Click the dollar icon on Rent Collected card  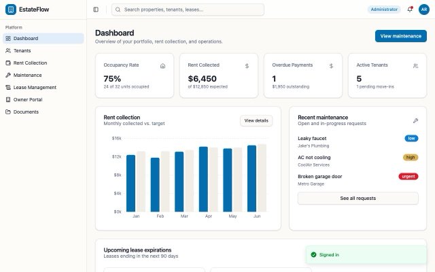click(x=247, y=66)
